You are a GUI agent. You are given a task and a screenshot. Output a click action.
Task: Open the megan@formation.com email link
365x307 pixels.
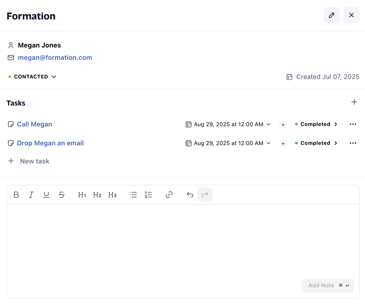point(55,58)
